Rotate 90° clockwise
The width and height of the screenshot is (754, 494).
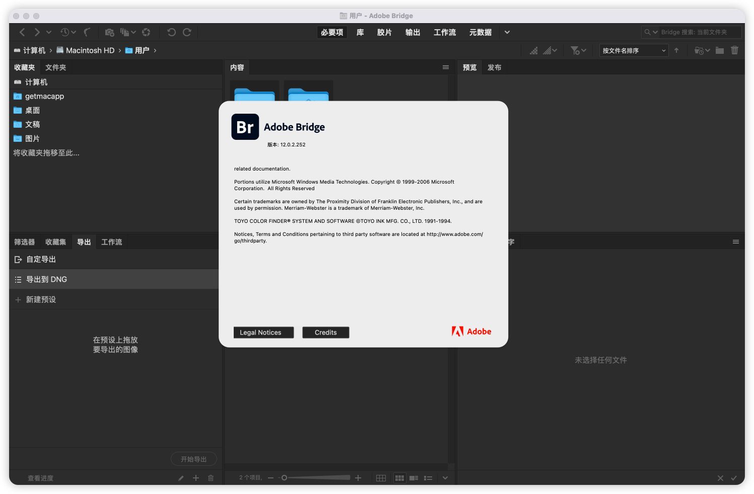click(x=187, y=32)
